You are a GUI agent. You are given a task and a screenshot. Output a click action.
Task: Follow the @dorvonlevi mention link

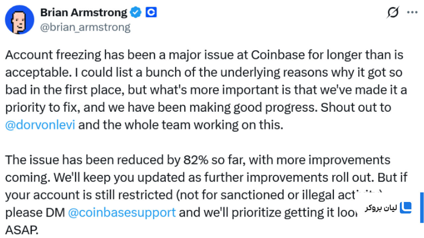click(40, 125)
